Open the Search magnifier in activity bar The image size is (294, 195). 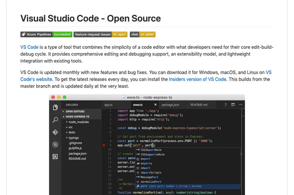click(x=55, y=120)
